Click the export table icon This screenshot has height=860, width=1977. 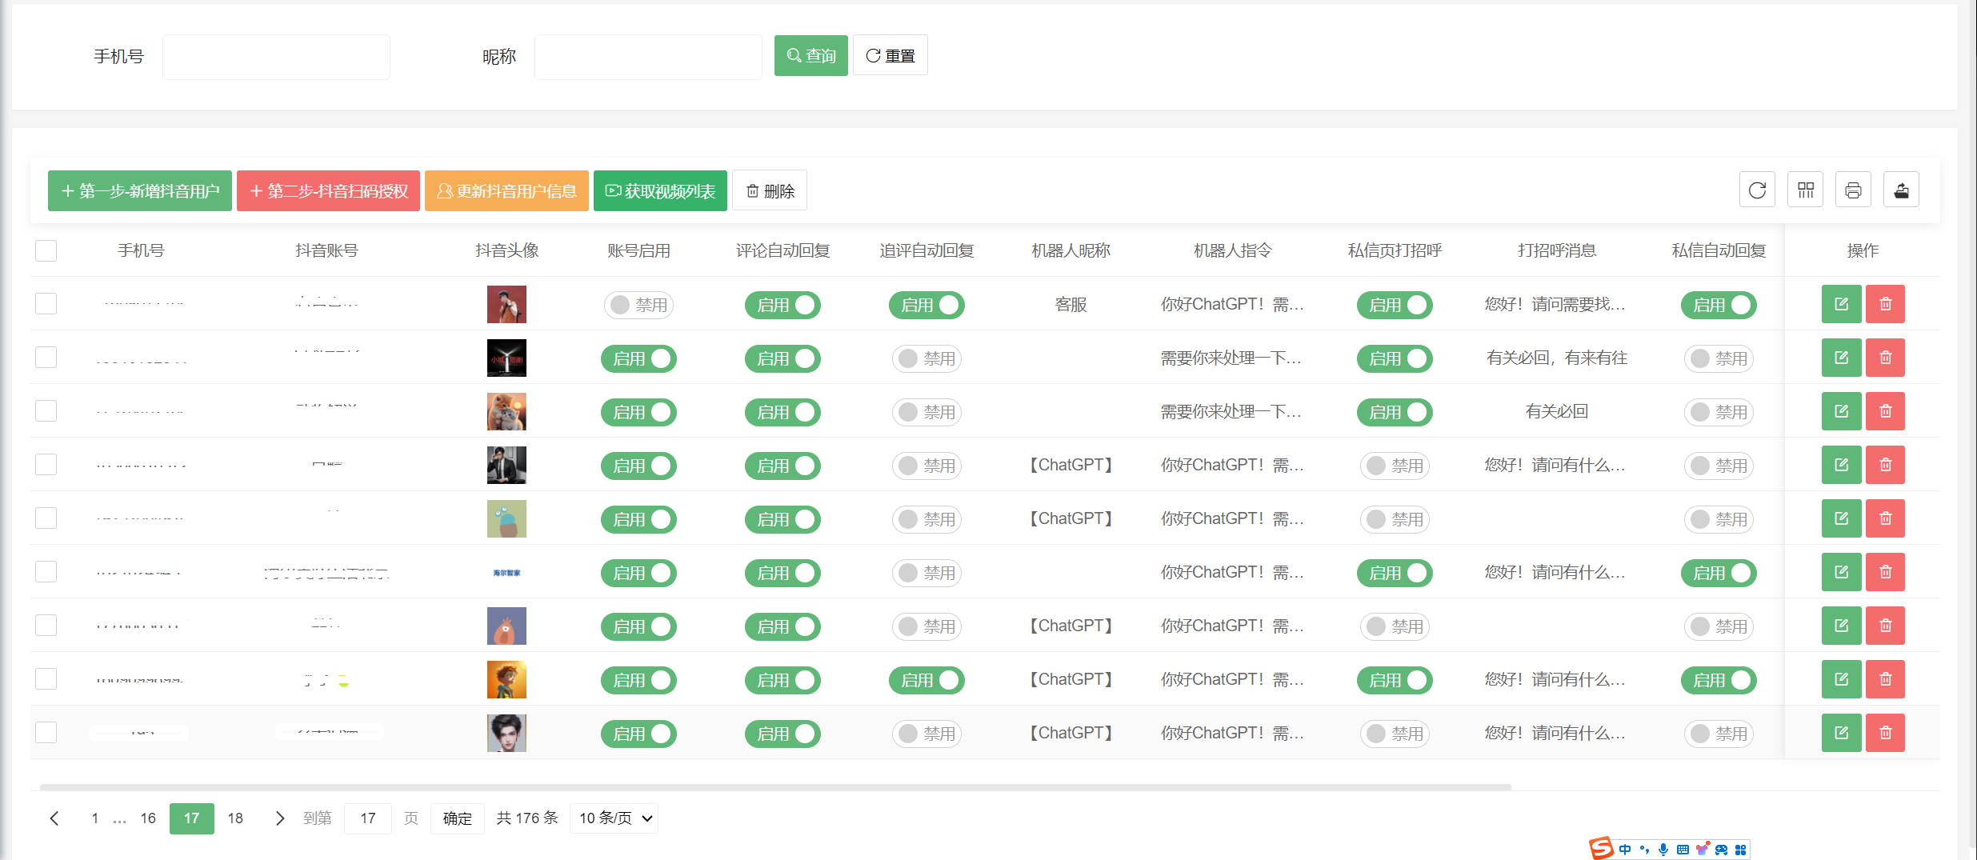tap(1901, 190)
